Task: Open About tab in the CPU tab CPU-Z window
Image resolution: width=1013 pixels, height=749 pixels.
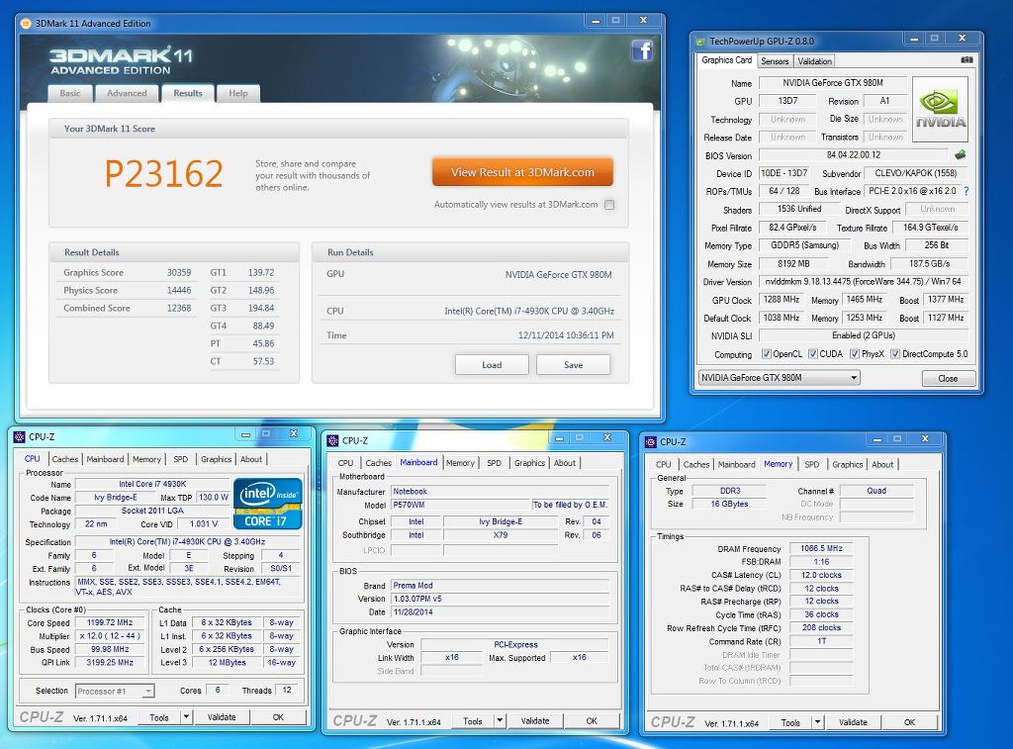Action: coord(251,459)
